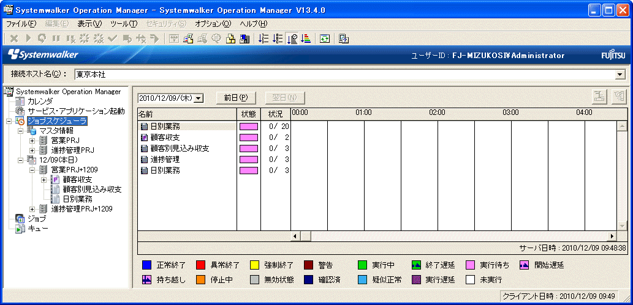Viewport: 633px width, 305px height.
Task: Click the help monitor toolbar icon
Action: [344, 39]
